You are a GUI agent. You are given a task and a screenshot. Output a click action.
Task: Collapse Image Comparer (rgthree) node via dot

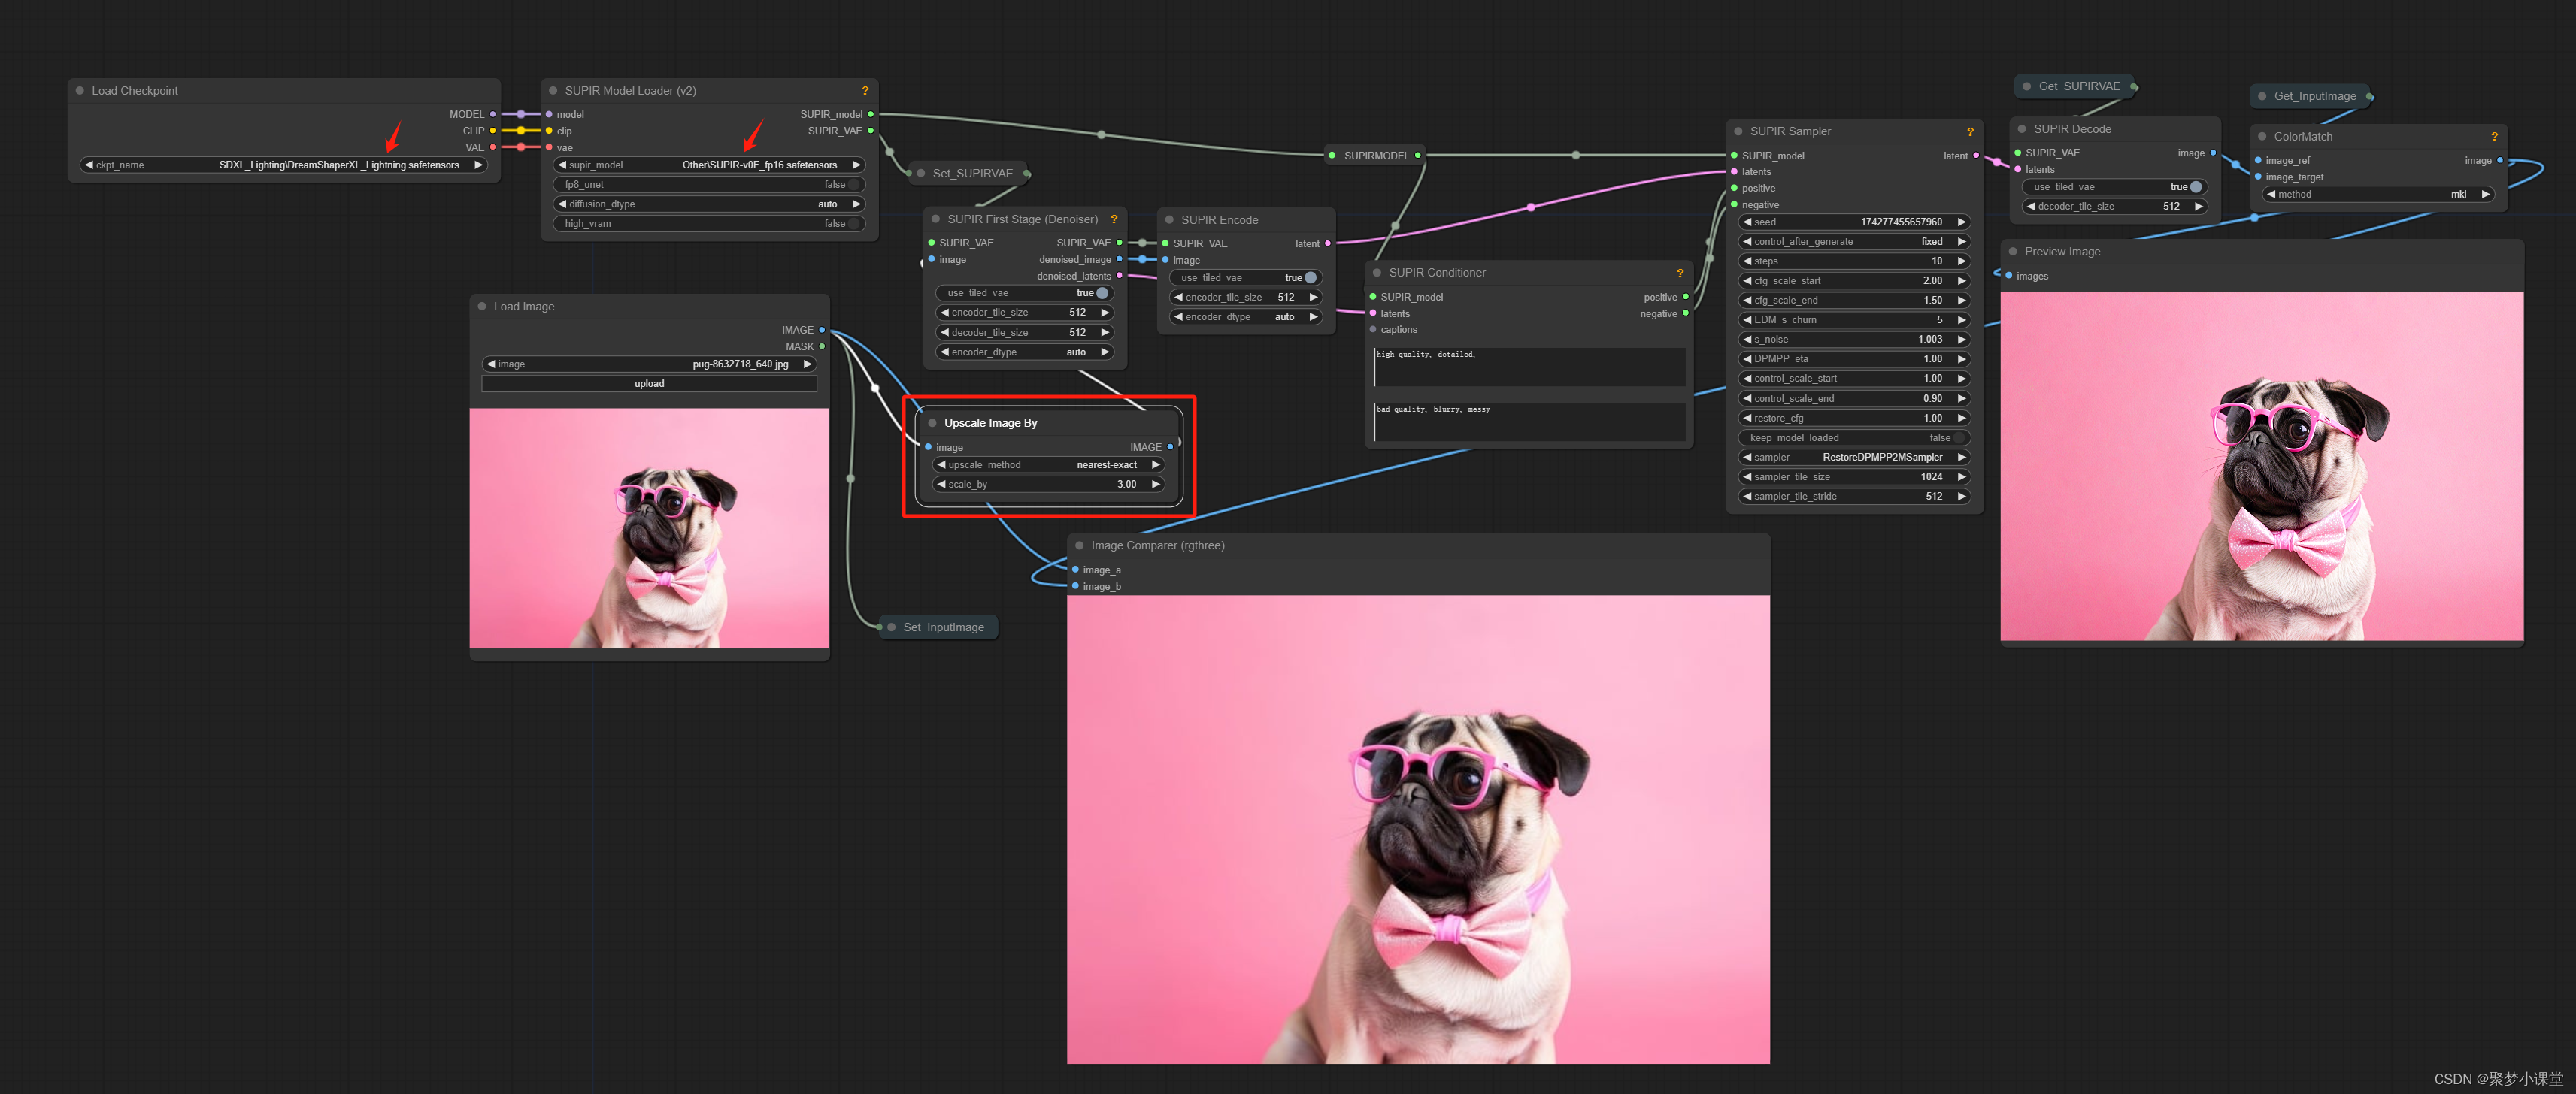pos(1080,545)
